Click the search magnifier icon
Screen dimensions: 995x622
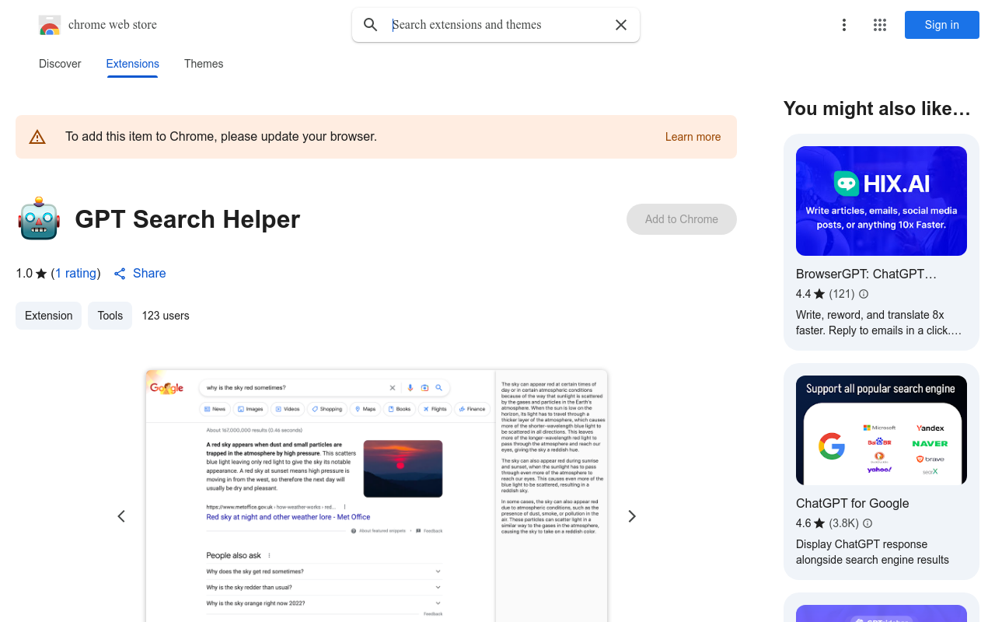point(371,25)
